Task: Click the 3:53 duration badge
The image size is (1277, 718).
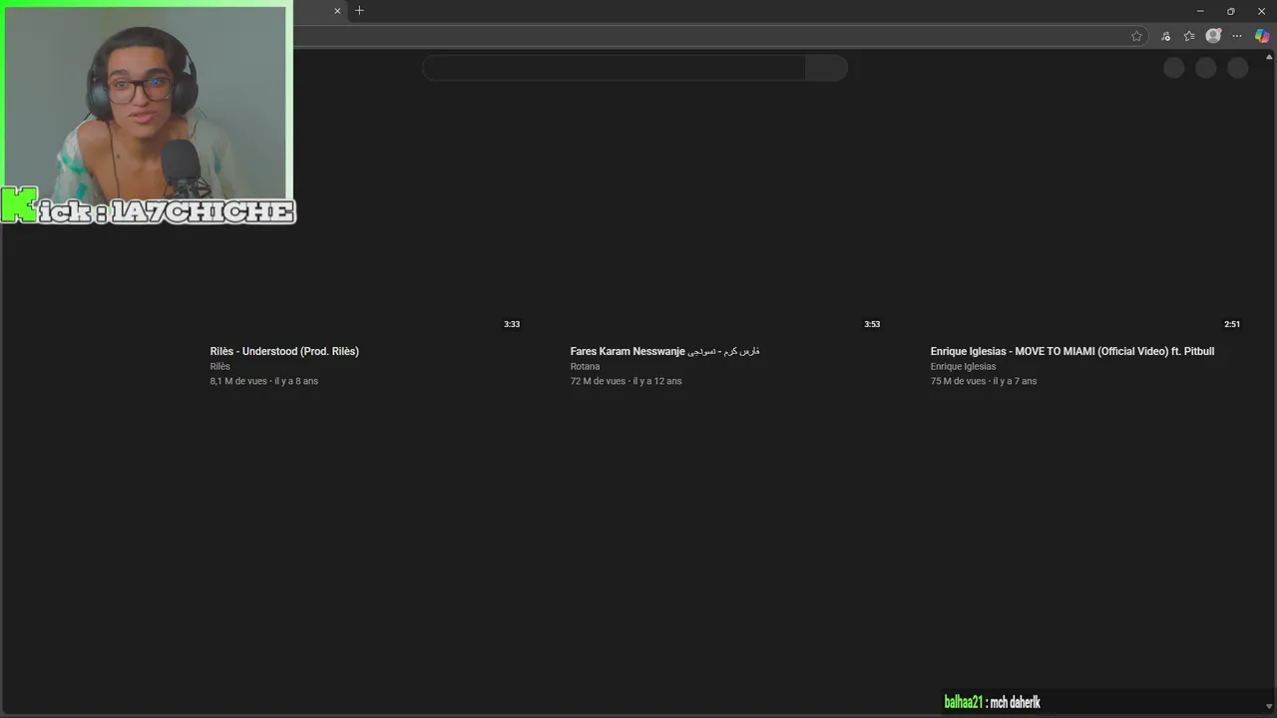Action: tap(872, 324)
